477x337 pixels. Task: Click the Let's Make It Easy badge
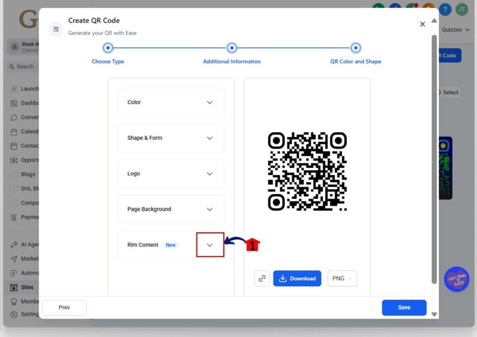point(456,279)
